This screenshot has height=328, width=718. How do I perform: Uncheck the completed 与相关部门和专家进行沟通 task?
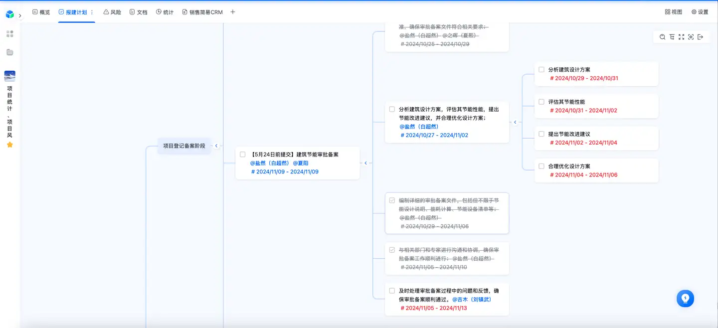[392, 250]
